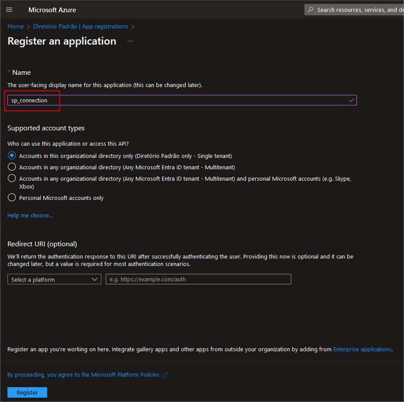Click the search magnifier icon
Screen dimensions: 404x402
point(311,10)
